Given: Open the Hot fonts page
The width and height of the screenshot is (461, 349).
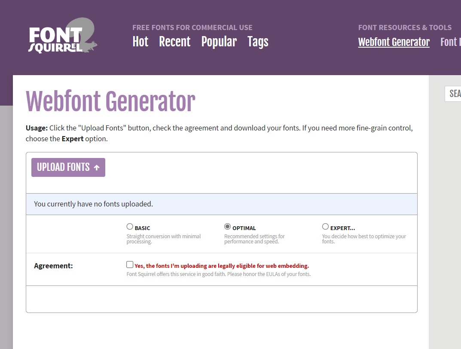Looking at the screenshot, I should pos(140,42).
